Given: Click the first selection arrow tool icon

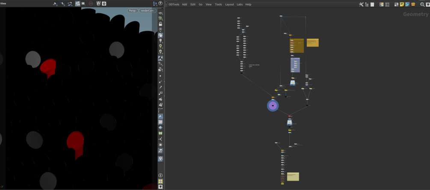Looking at the screenshot, I should coord(55,4).
